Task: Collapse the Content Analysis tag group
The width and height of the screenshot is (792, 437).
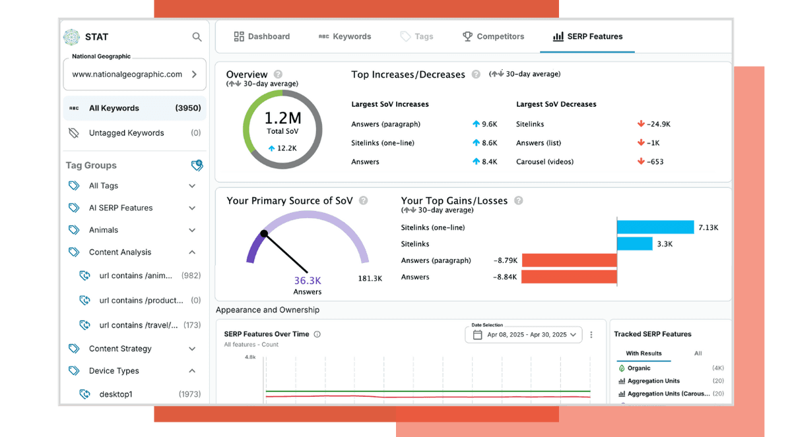Action: click(192, 252)
